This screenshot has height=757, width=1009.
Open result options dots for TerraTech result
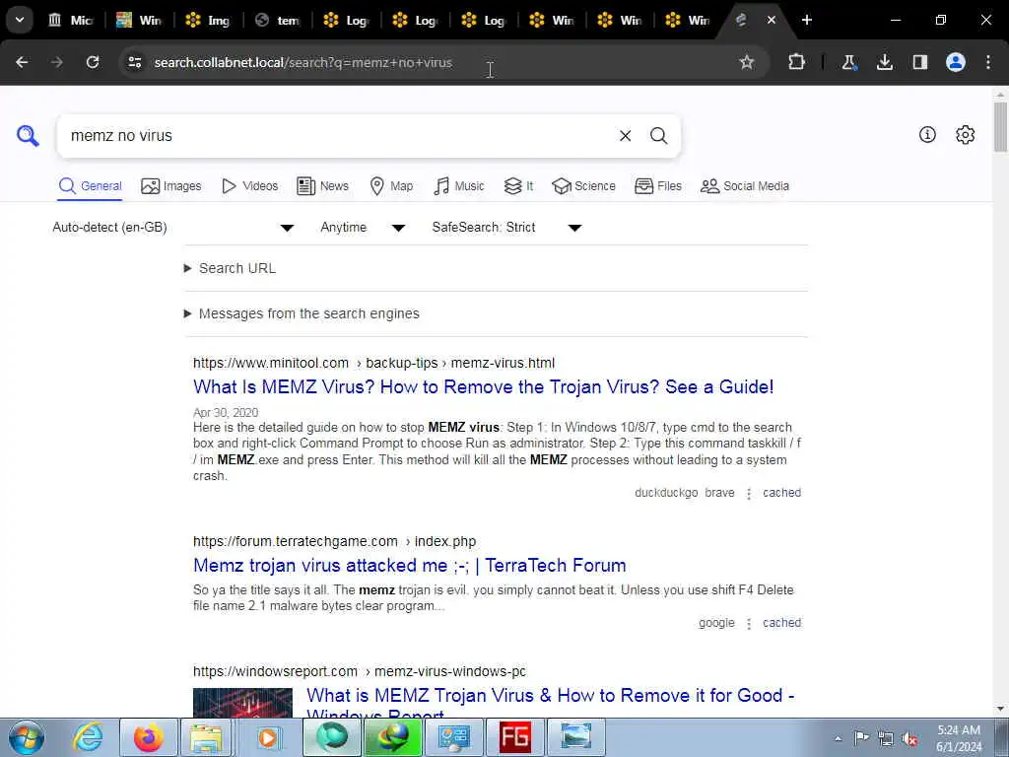point(749,624)
